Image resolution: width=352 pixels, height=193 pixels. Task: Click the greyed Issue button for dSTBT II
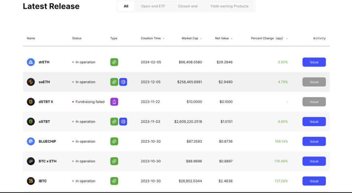pos(314,102)
